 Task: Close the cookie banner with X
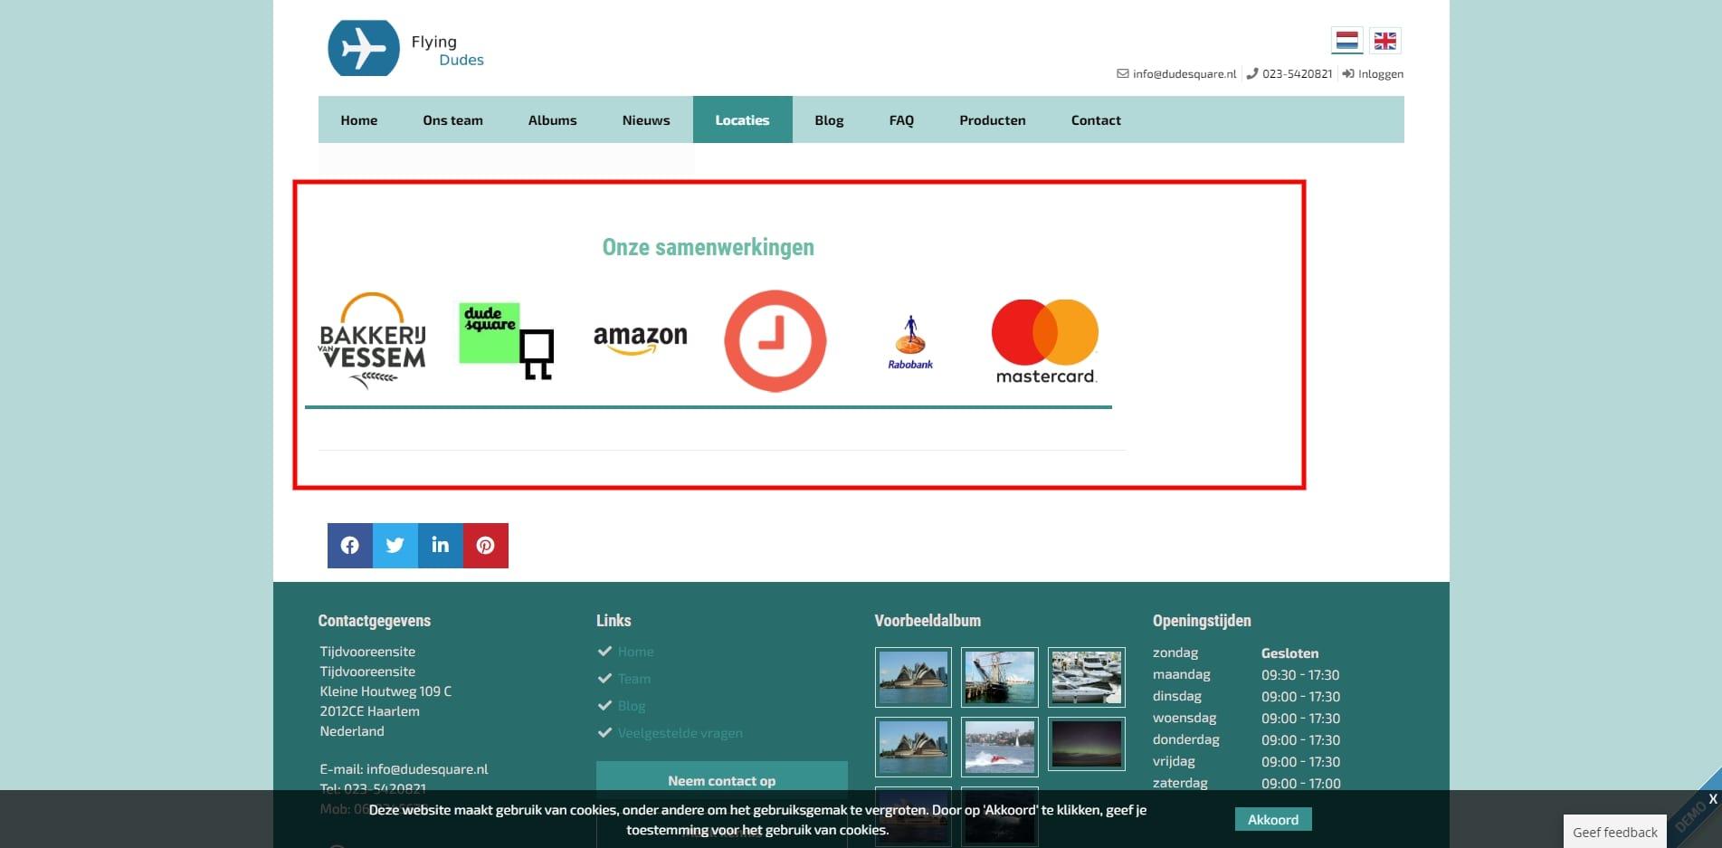pyautogui.click(x=1713, y=799)
